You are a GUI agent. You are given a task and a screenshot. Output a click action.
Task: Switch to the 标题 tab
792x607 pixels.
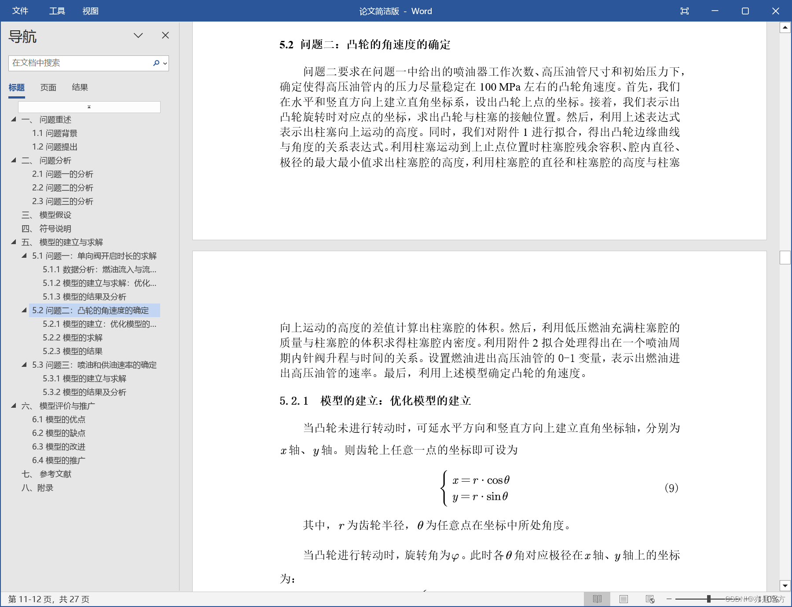pyautogui.click(x=17, y=88)
